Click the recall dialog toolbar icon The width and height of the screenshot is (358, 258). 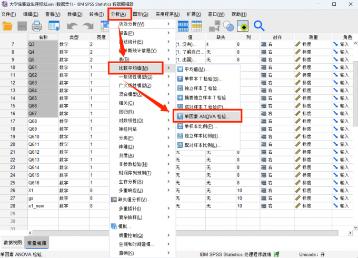pos(54,26)
